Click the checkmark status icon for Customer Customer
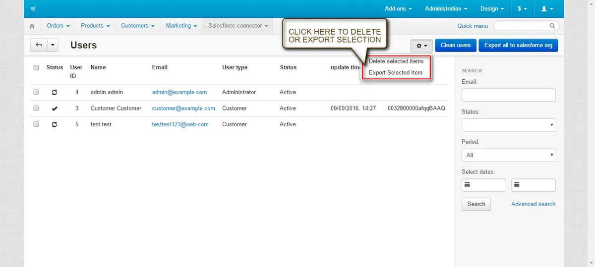Image resolution: width=595 pixels, height=267 pixels. [x=55, y=108]
